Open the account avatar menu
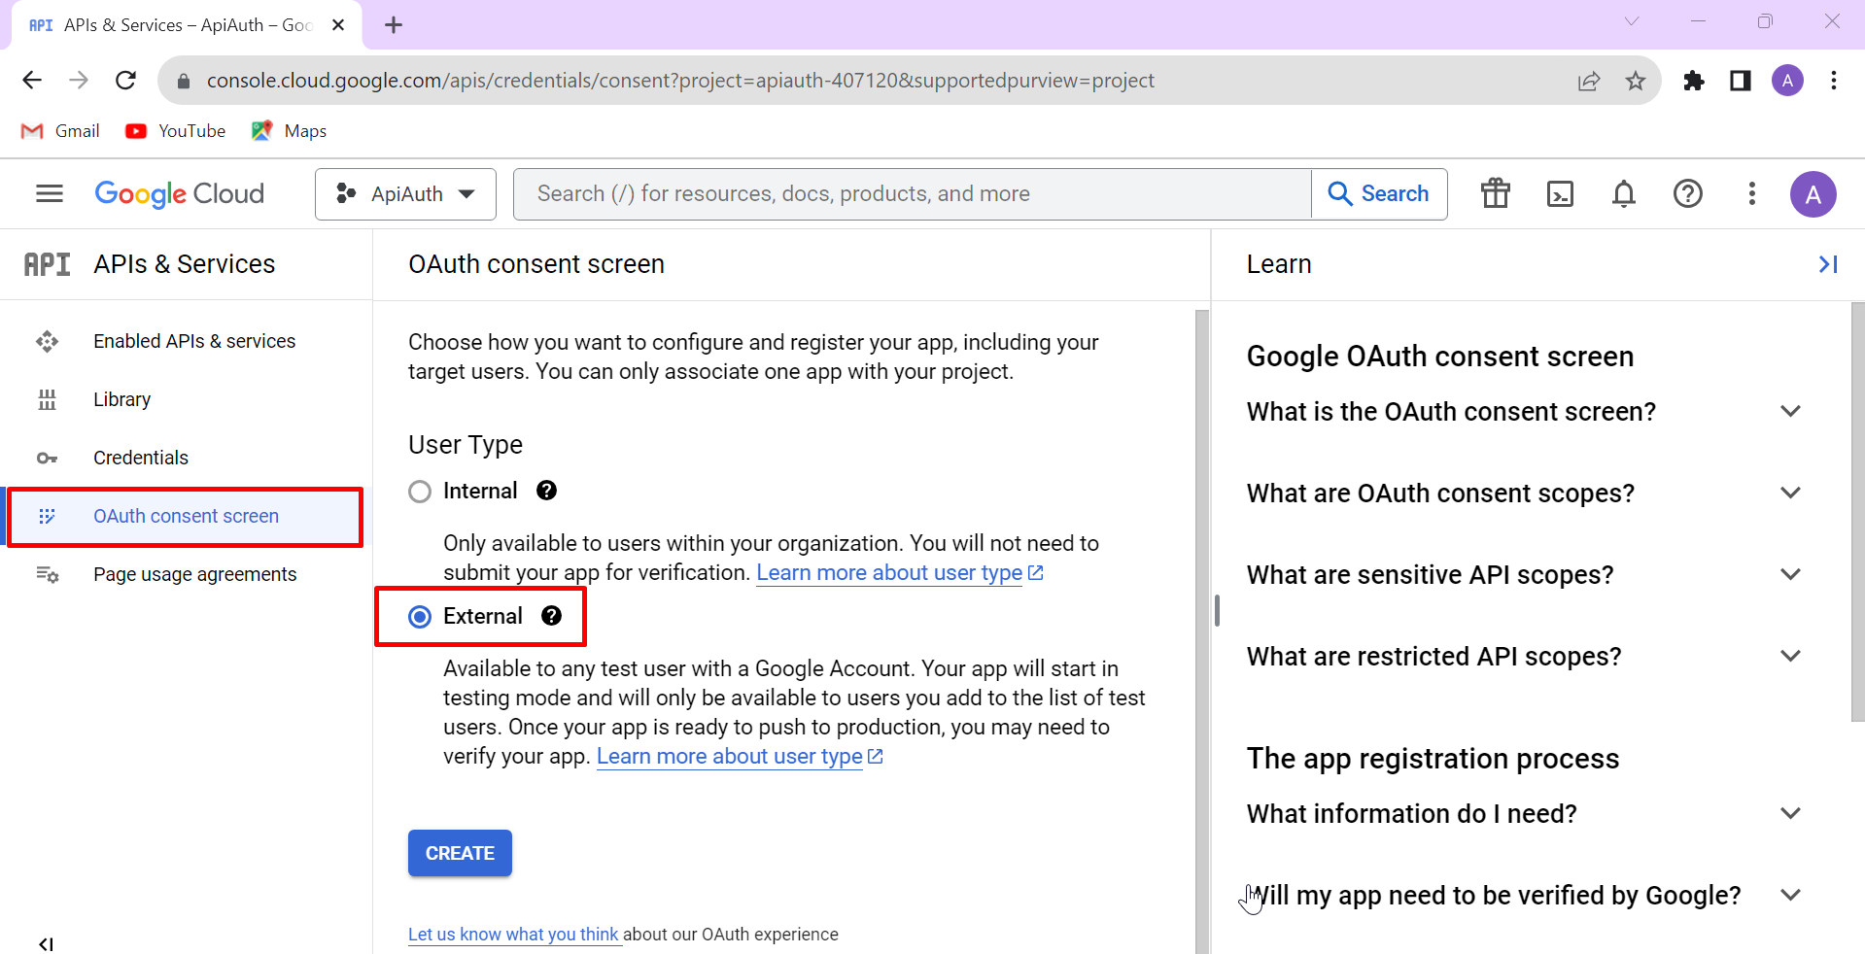1865x954 pixels. [x=1813, y=193]
